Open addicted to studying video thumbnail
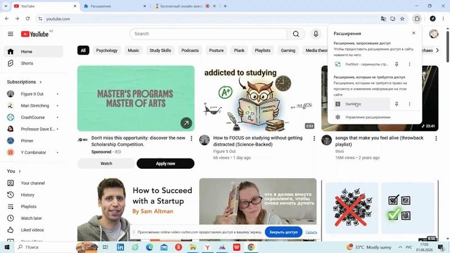Screen dimensions: 450x253 pyautogui.click(x=258, y=98)
